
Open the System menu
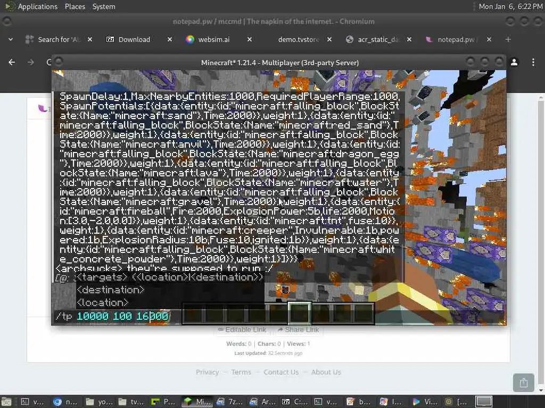[x=104, y=6]
